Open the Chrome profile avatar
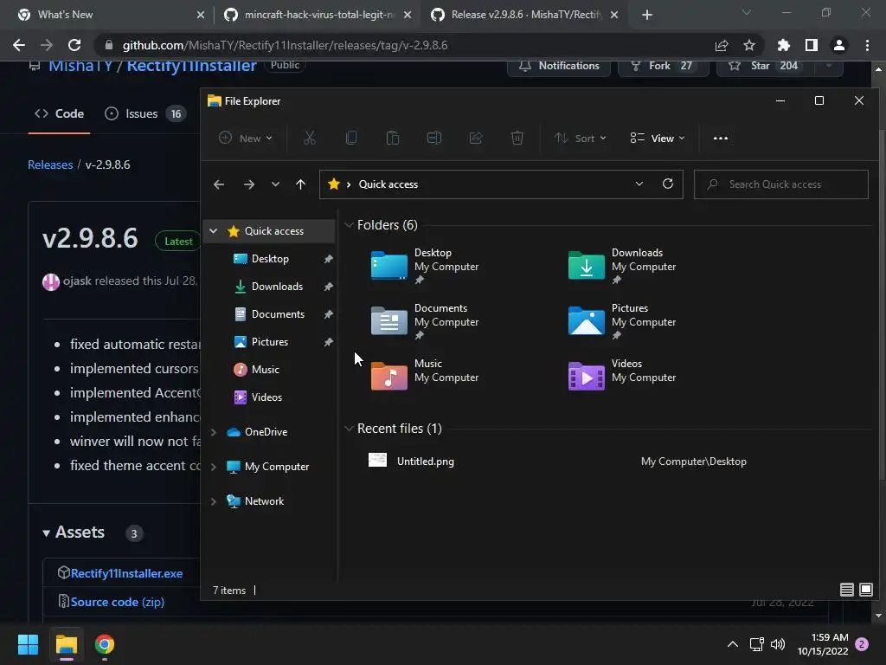 [839, 45]
